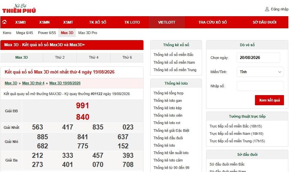Open the TK XỔ SỐ menu
Viewport: 289px width, 172px height.
98,22
